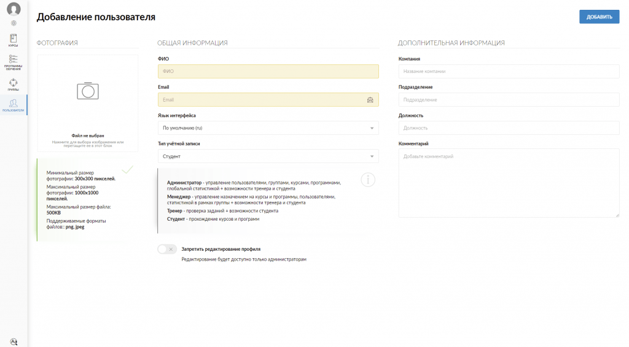Viewport: 629px width, 347px height.
Task: Go to Курсы in the sidebar
Action: [x=14, y=40]
